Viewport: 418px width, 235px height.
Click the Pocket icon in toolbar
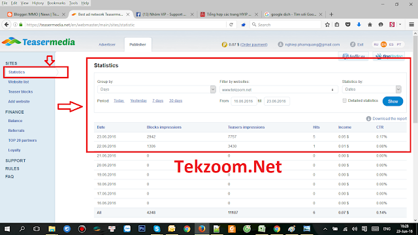[x=348, y=25]
